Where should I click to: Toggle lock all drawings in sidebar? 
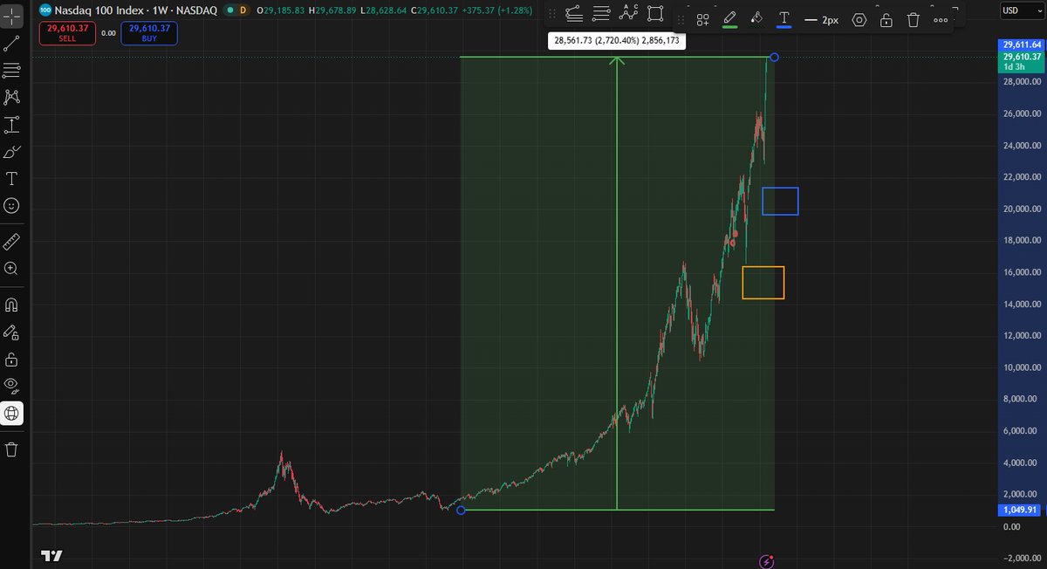12,360
